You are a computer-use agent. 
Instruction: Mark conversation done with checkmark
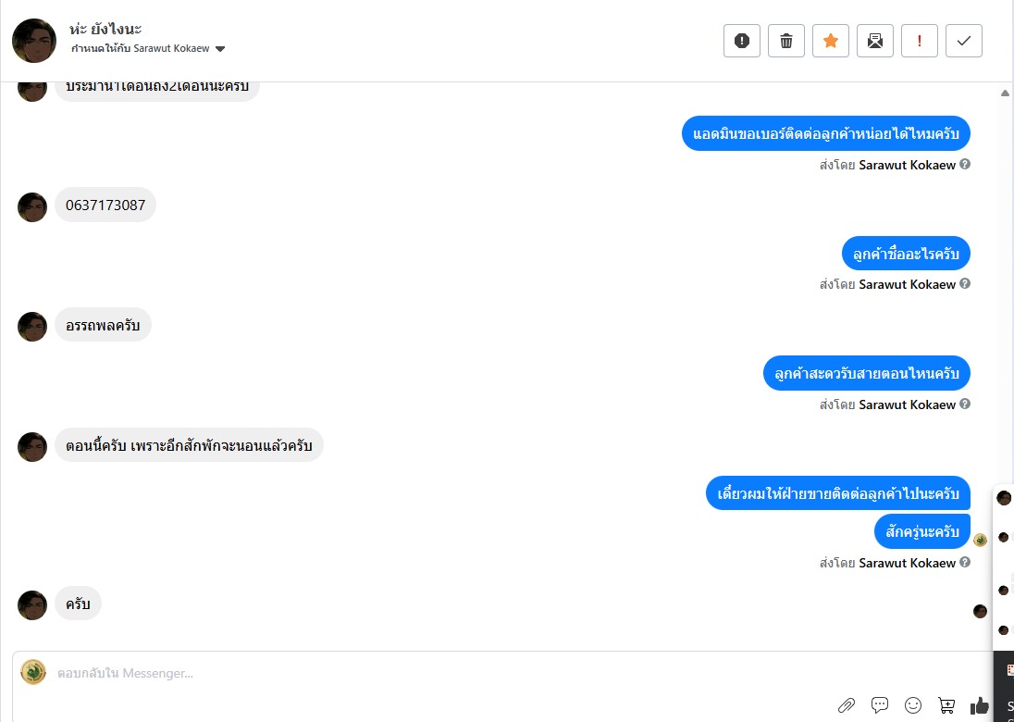(964, 41)
